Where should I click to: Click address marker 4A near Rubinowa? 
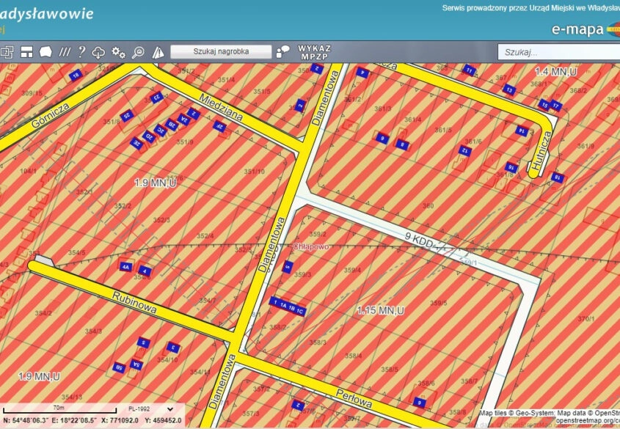125,268
